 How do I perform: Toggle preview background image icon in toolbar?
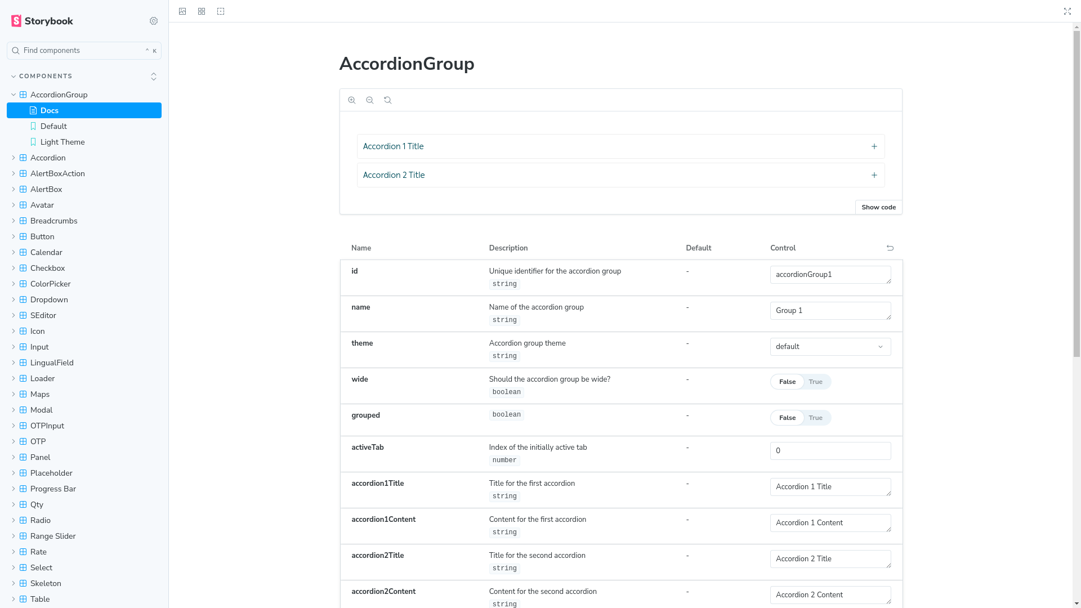[182, 11]
